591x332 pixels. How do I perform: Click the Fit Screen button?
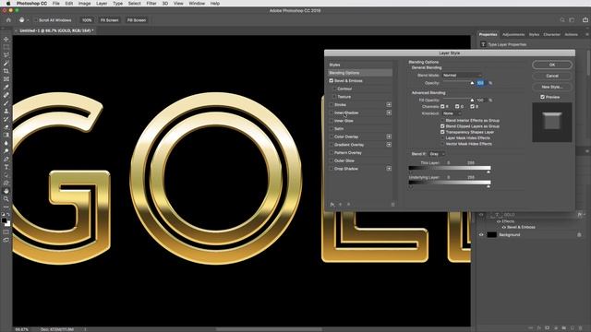click(109, 20)
